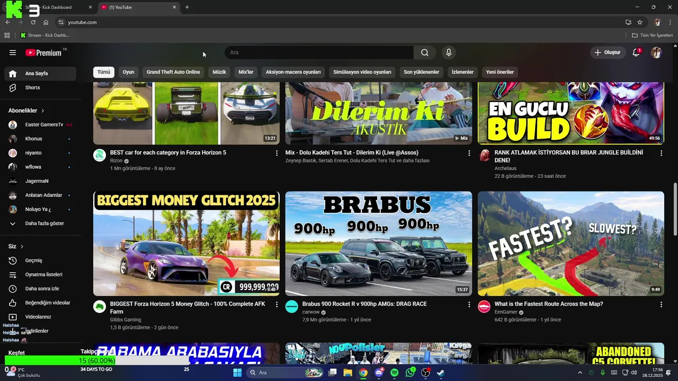Open 'What is the Fastest Route Across the Map?' title
678x381 pixels.
549,304
